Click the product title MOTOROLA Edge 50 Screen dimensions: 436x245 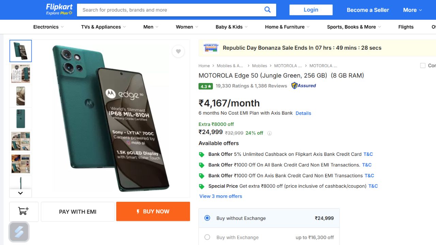[x=281, y=76]
